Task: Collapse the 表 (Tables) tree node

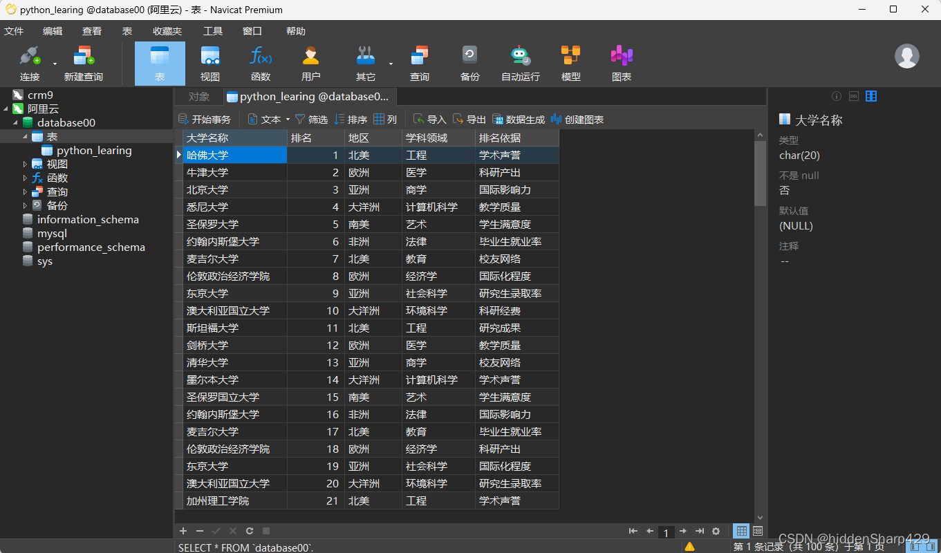Action: pos(25,136)
